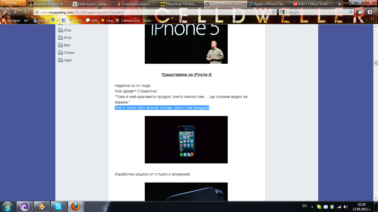Open Connections in StumbleUpon toolbar
Viewport: 378px width, 212px height.
[128, 20]
